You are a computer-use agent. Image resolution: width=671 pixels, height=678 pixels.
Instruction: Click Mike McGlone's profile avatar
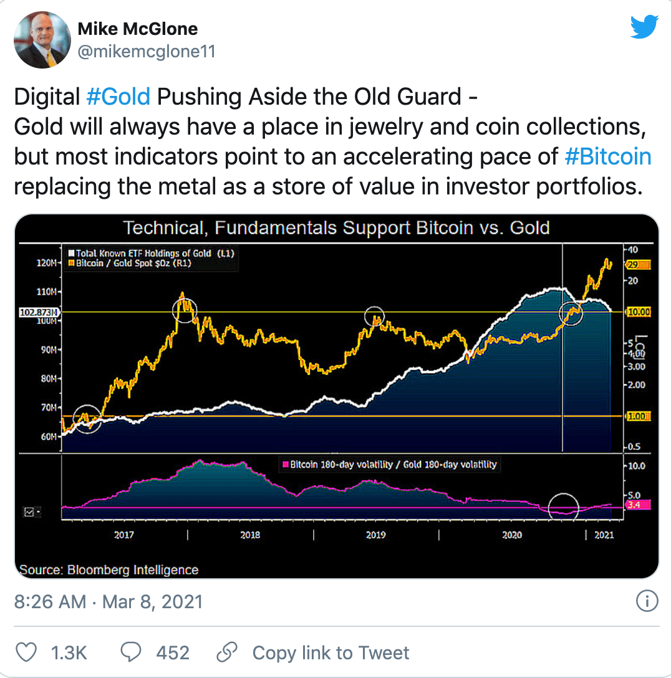[x=41, y=40]
